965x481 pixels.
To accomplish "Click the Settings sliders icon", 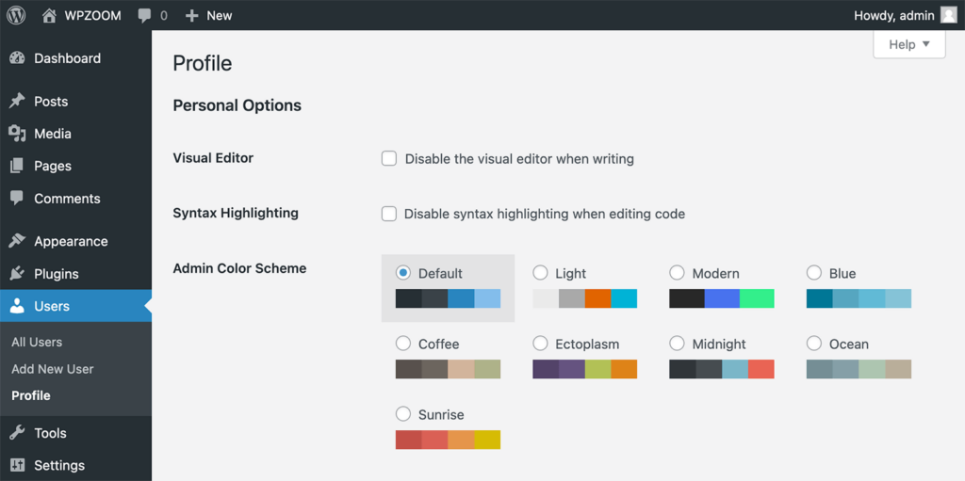I will (x=17, y=465).
